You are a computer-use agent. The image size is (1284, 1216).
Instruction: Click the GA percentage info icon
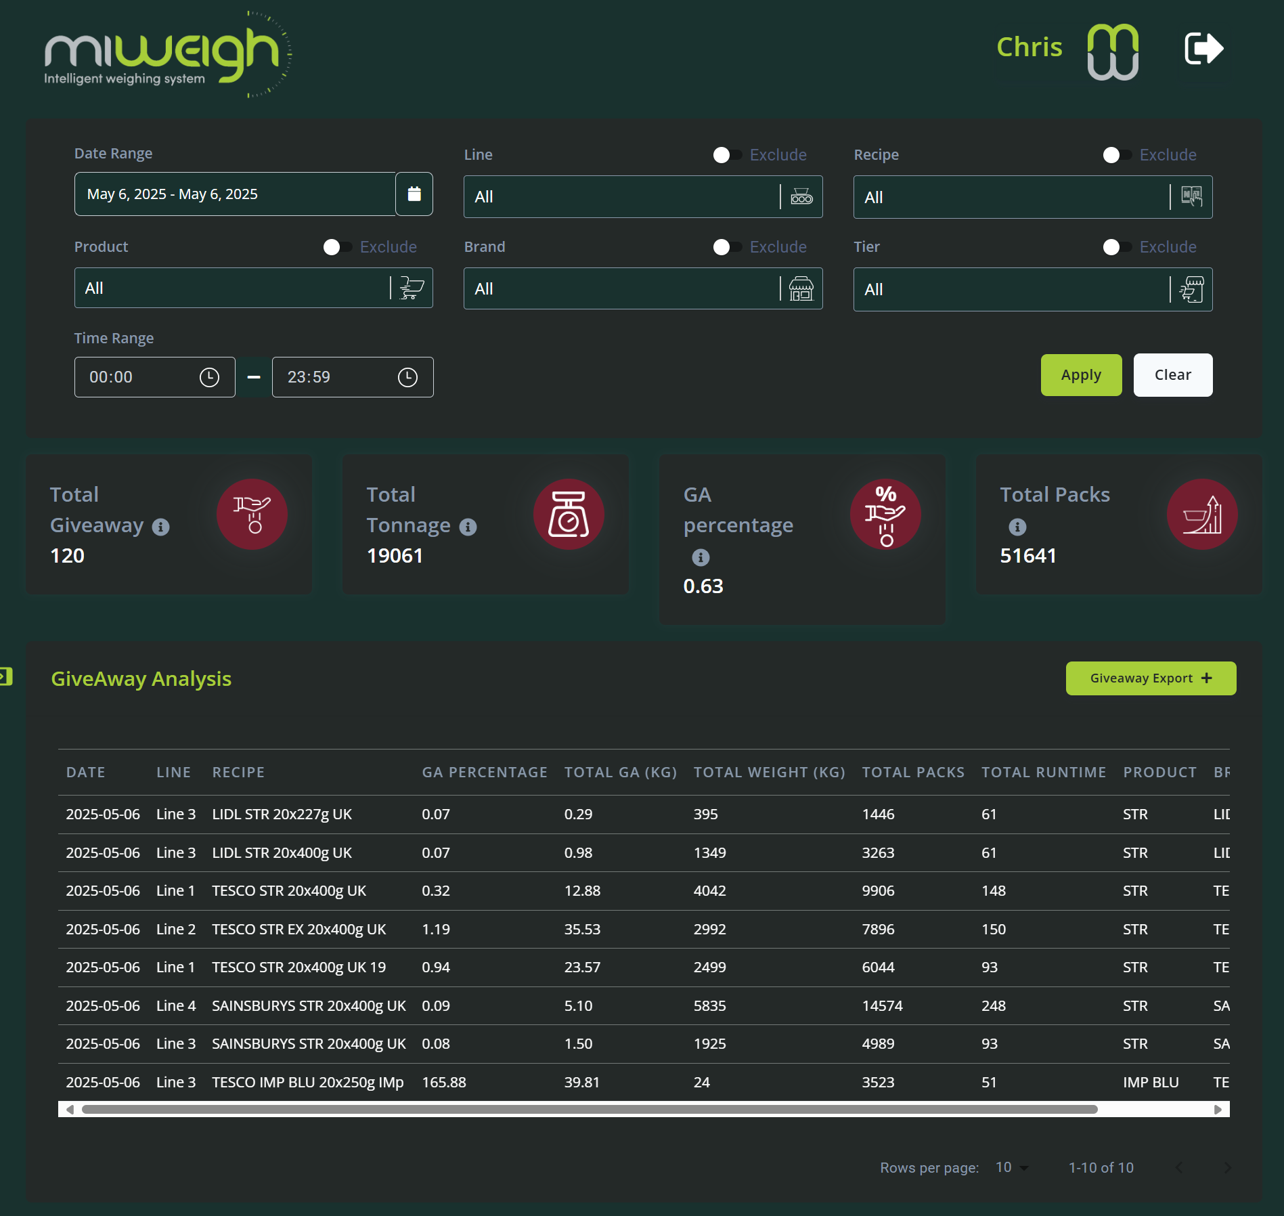(701, 557)
